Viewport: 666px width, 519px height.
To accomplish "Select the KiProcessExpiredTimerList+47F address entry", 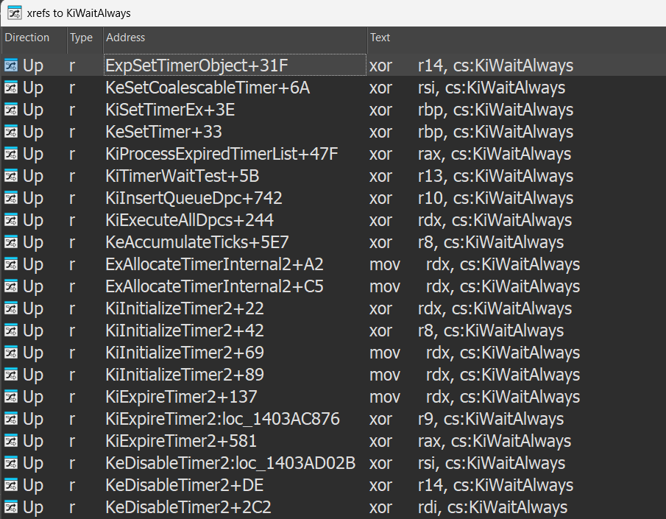I will coord(222,154).
